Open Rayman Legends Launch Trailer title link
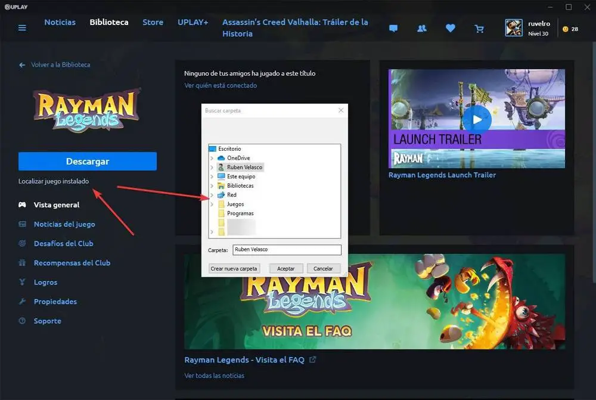Image resolution: width=596 pixels, height=400 pixels. [442, 175]
